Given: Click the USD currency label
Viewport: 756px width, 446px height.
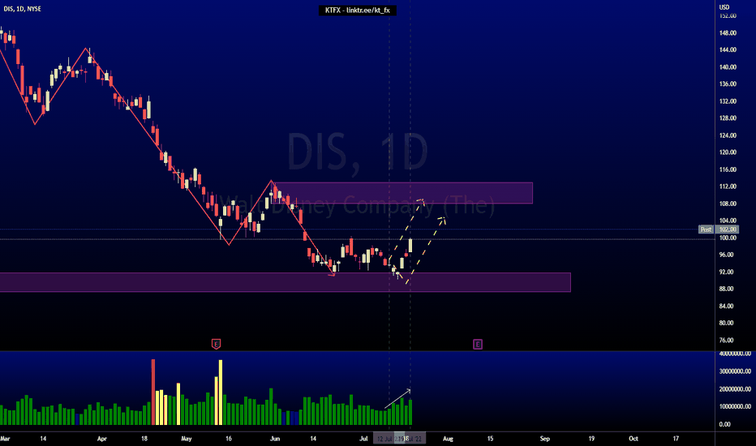Looking at the screenshot, I should point(724,7).
